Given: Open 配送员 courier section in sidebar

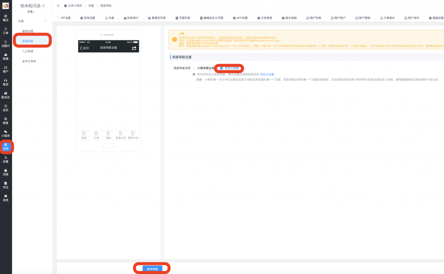Looking at the screenshot, I should tap(6, 95).
